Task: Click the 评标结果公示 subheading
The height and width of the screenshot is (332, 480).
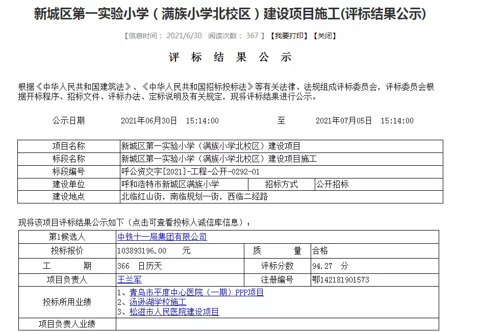Action: 230,58
